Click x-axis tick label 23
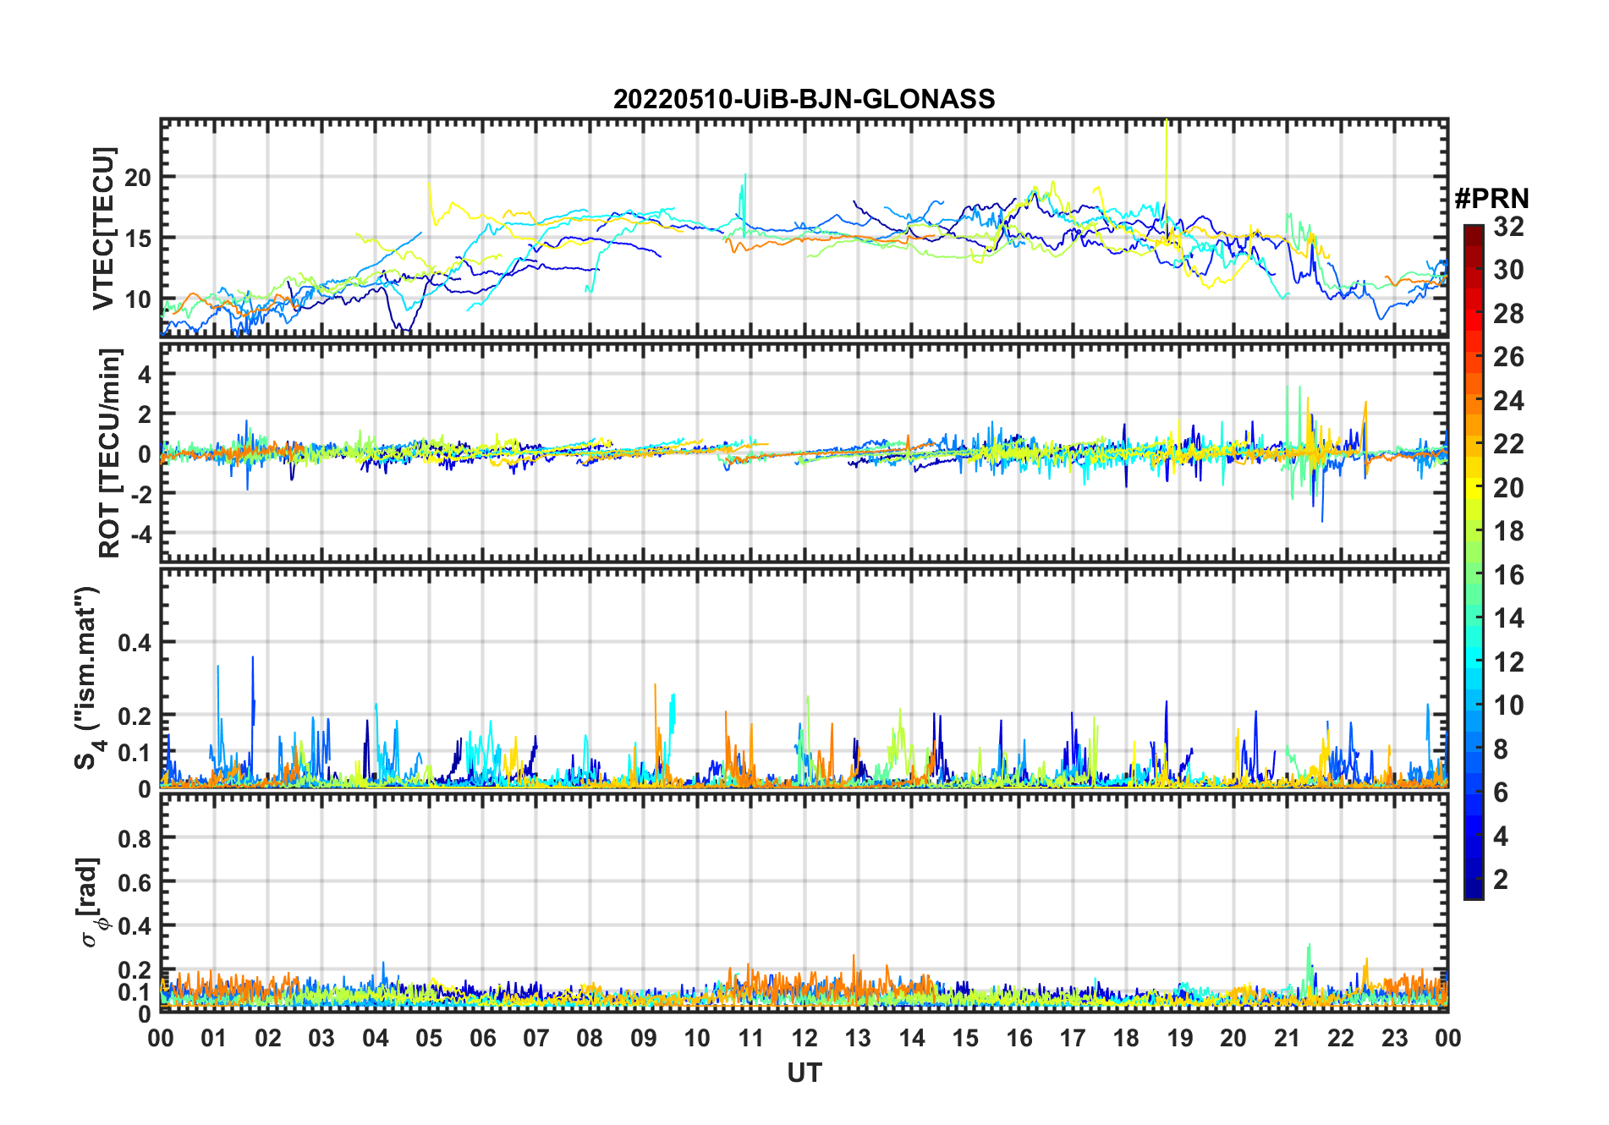Viewport: 1609px width, 1125px height. coord(1394,1038)
